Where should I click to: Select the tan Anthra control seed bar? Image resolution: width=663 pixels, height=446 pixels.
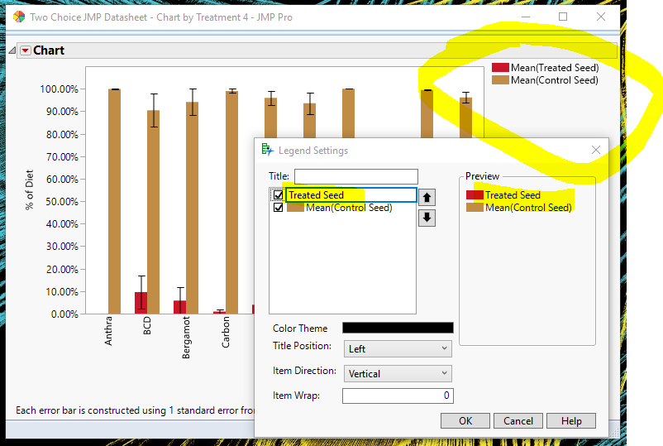tap(114, 201)
